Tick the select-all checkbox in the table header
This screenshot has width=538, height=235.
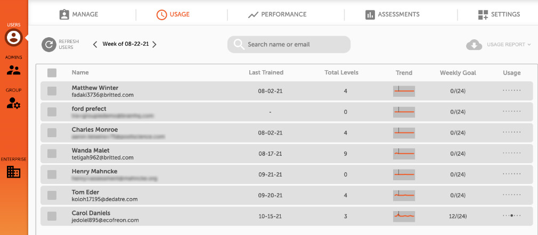coord(52,73)
